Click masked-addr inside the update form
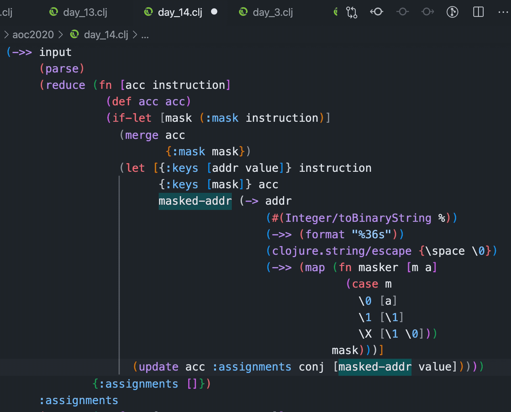 click(375, 367)
